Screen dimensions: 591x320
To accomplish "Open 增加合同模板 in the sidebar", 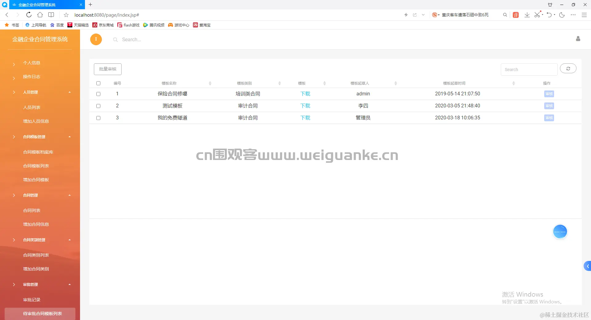I will point(36,180).
